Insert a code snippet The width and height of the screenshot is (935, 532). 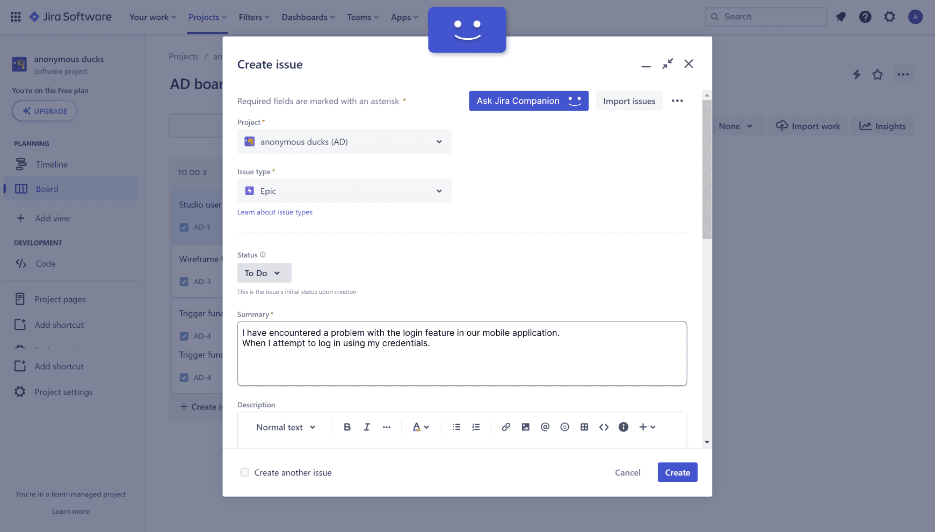click(604, 427)
